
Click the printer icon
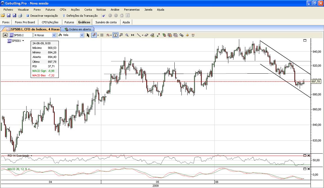click(x=20, y=15)
